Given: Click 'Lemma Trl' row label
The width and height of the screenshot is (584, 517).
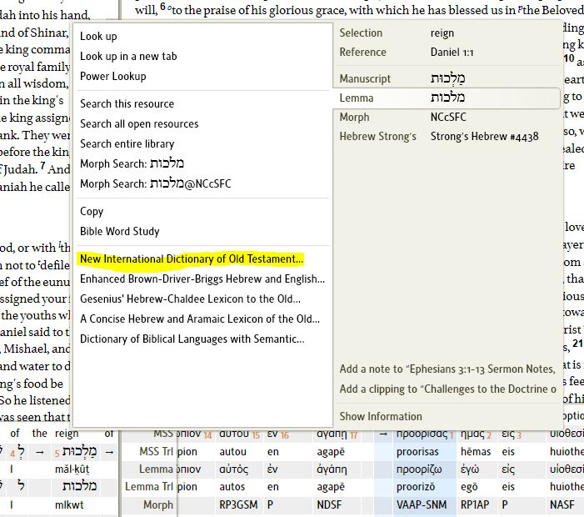Looking at the screenshot, I should pyautogui.click(x=149, y=487).
